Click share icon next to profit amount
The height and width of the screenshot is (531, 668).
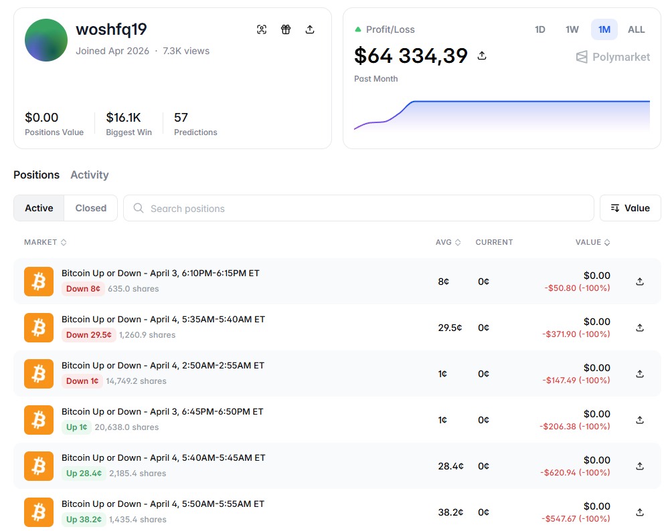[482, 56]
